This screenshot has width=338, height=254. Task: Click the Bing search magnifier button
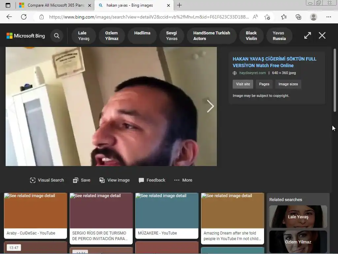coord(57,36)
